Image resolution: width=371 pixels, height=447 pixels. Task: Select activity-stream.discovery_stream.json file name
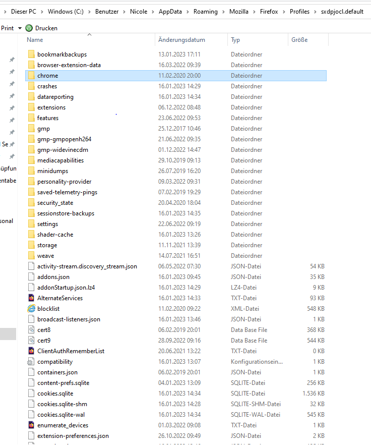click(87, 266)
